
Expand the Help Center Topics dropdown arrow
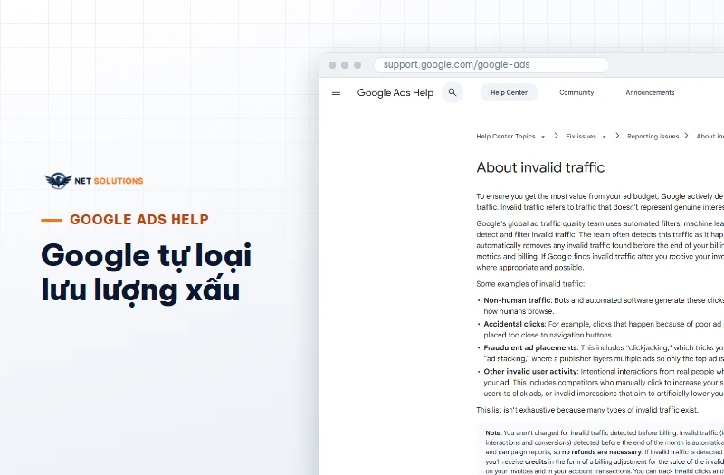[543, 137]
